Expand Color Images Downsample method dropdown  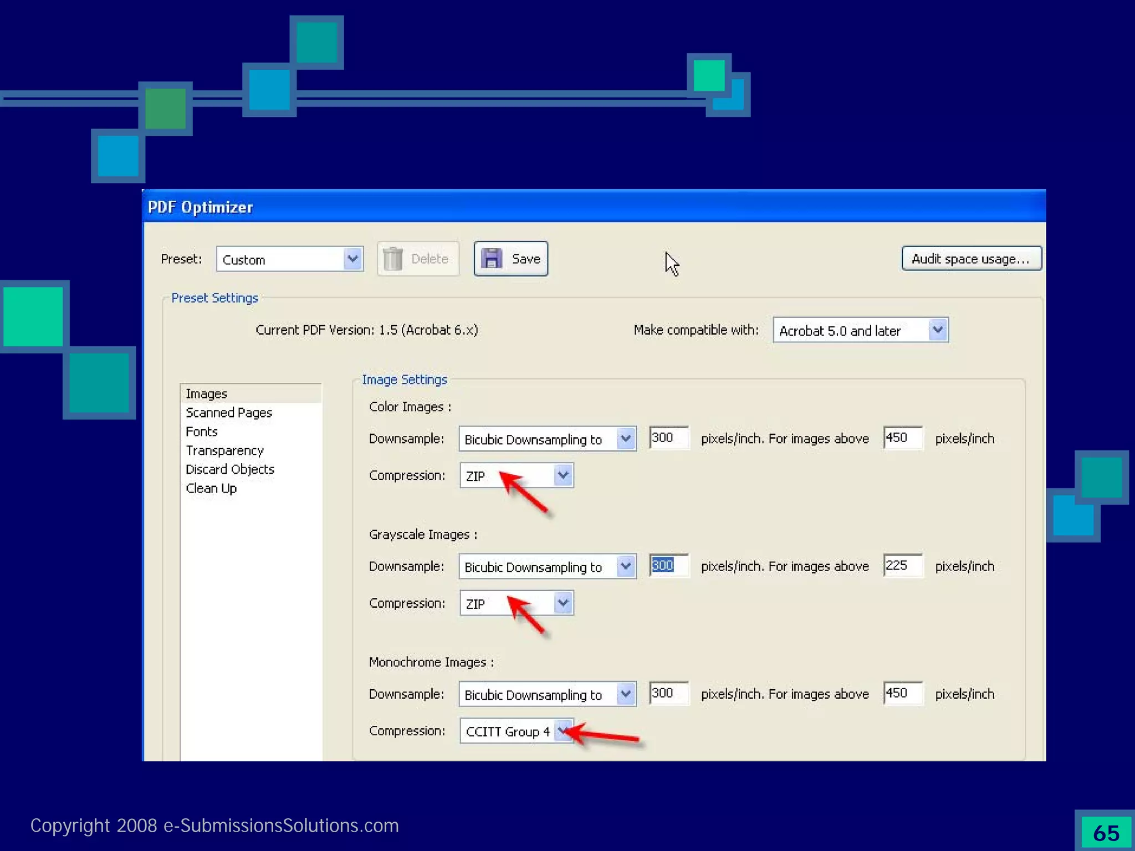(626, 439)
